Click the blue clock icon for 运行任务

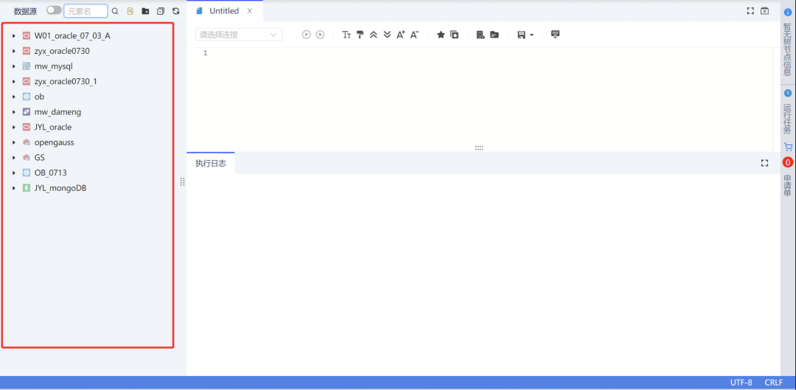[788, 93]
